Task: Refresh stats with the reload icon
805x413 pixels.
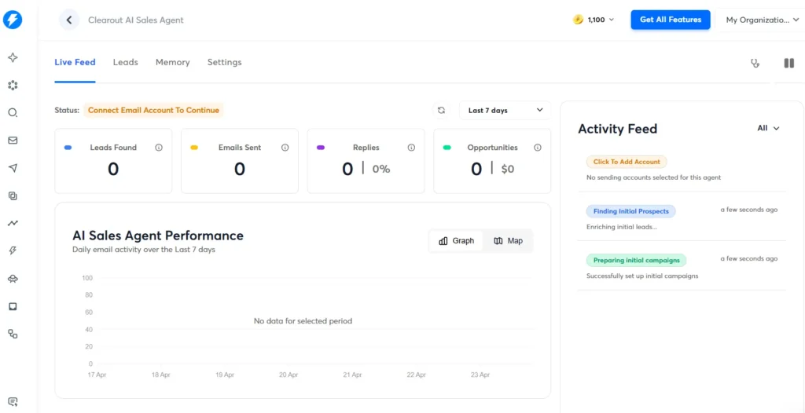Action: pyautogui.click(x=441, y=110)
